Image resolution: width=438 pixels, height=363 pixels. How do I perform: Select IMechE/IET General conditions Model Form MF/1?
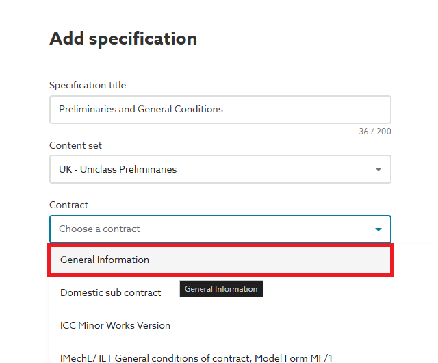pos(196,358)
